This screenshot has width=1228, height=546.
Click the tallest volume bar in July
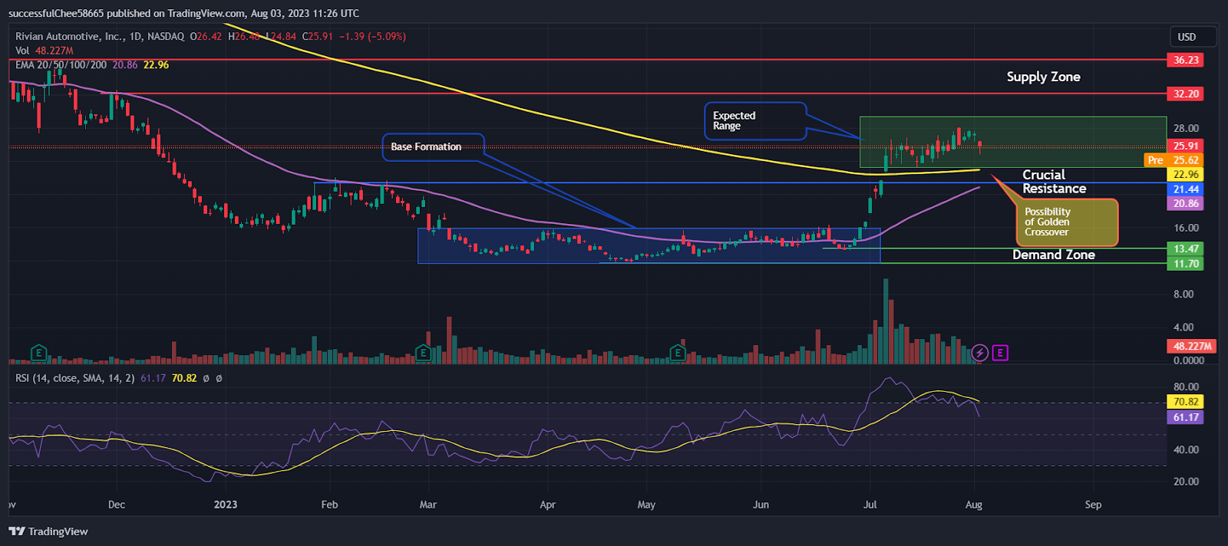click(886, 321)
